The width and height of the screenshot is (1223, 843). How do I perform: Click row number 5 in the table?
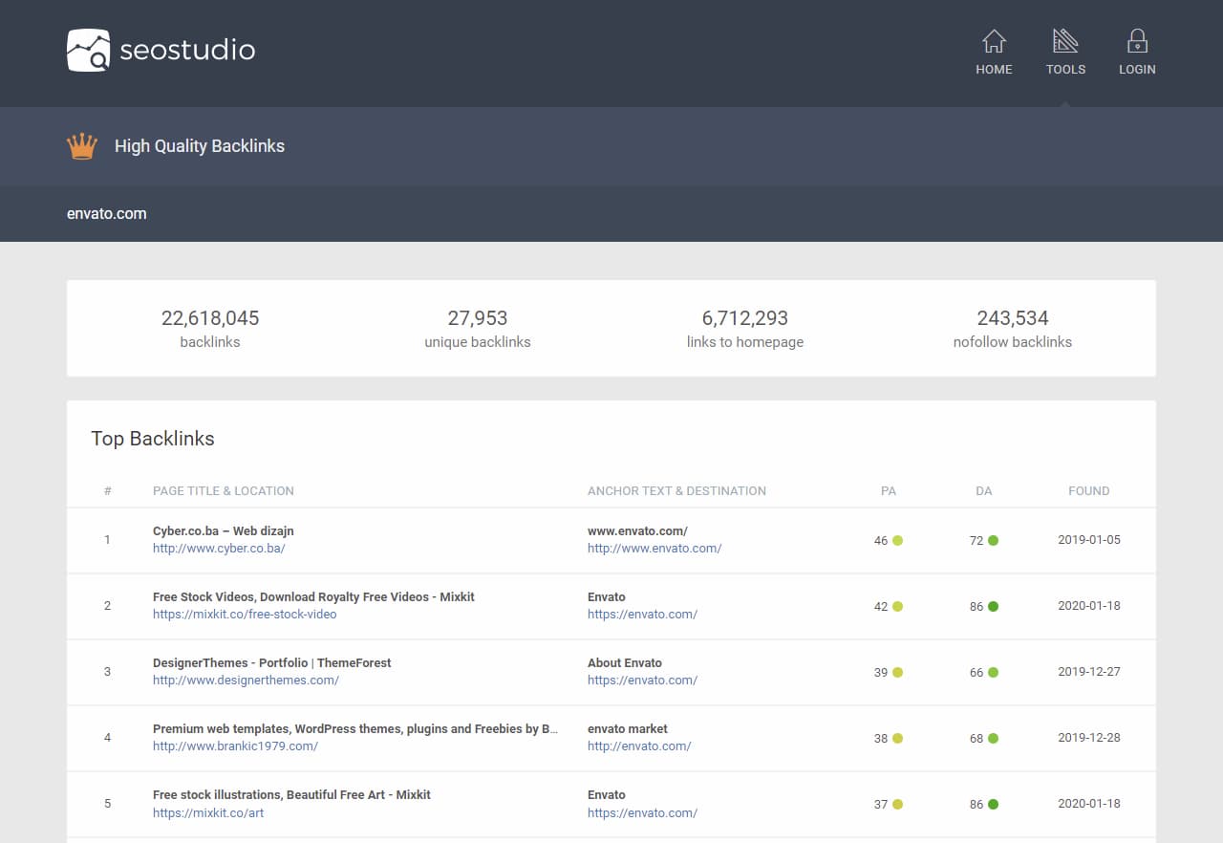(x=107, y=804)
